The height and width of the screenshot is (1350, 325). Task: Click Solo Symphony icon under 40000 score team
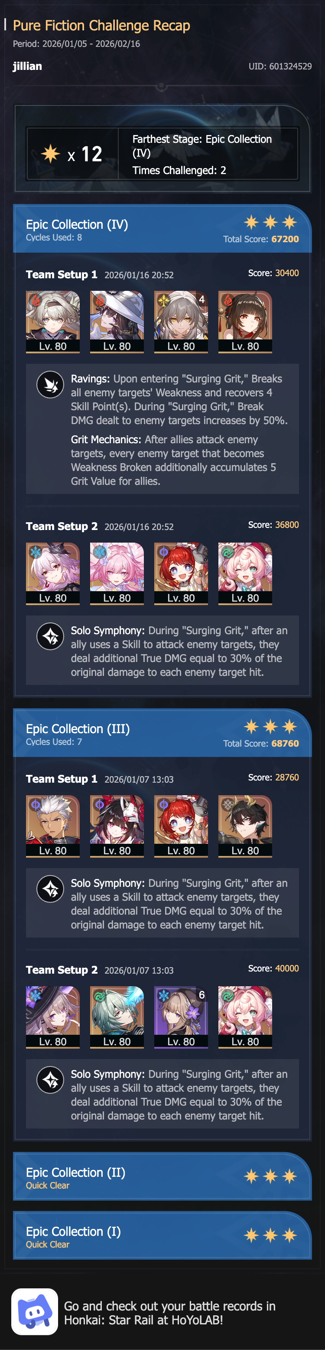point(50,1080)
